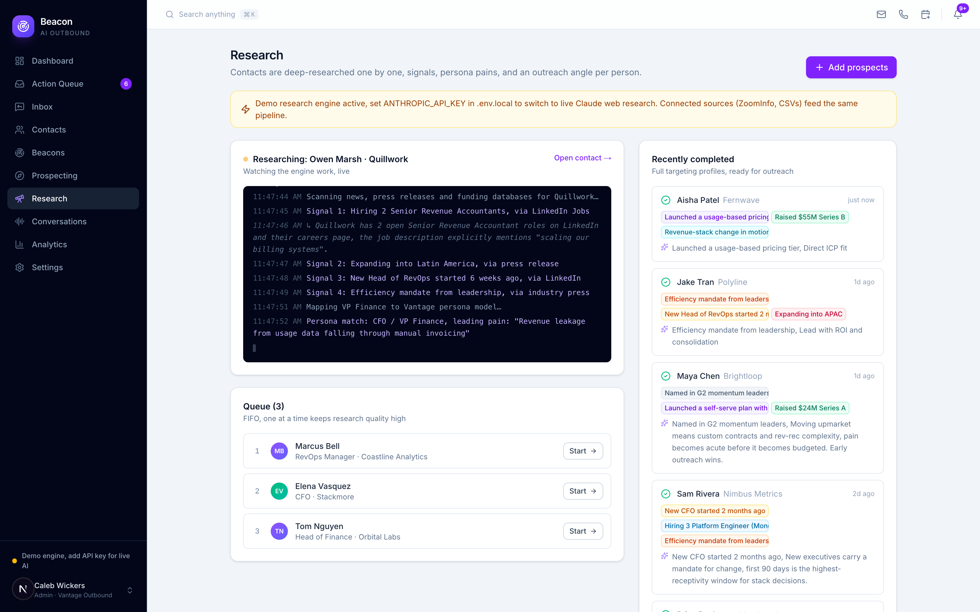Open the calendar icon in header
The height and width of the screenshot is (612, 980).
pos(925,15)
